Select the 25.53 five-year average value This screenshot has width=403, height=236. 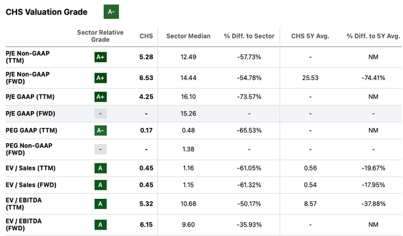[x=310, y=78]
